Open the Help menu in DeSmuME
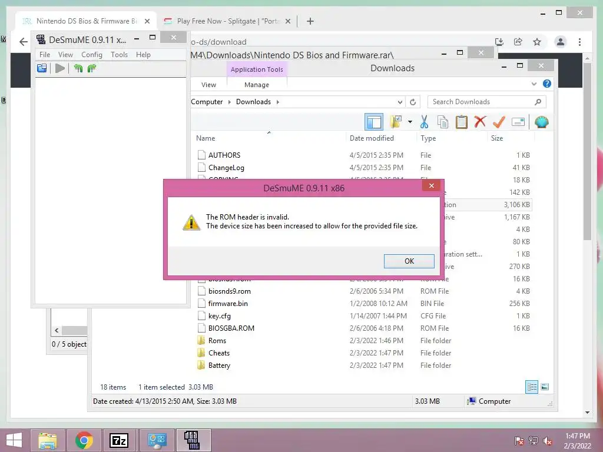Image resolution: width=603 pixels, height=452 pixels. click(x=143, y=55)
